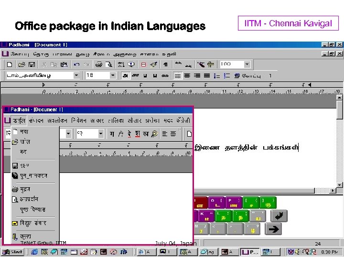Click horizontal scrollbar right arrow
Image resolution: width=344 pixels, height=258 pixels.
pyautogui.click(x=333, y=191)
